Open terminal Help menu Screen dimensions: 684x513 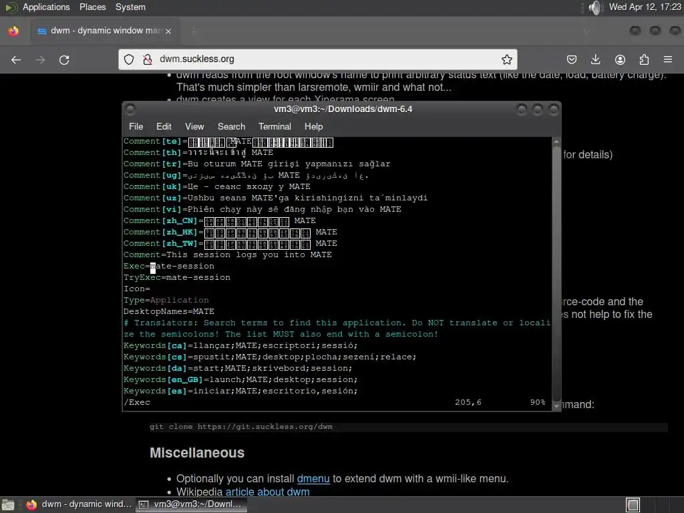313,126
